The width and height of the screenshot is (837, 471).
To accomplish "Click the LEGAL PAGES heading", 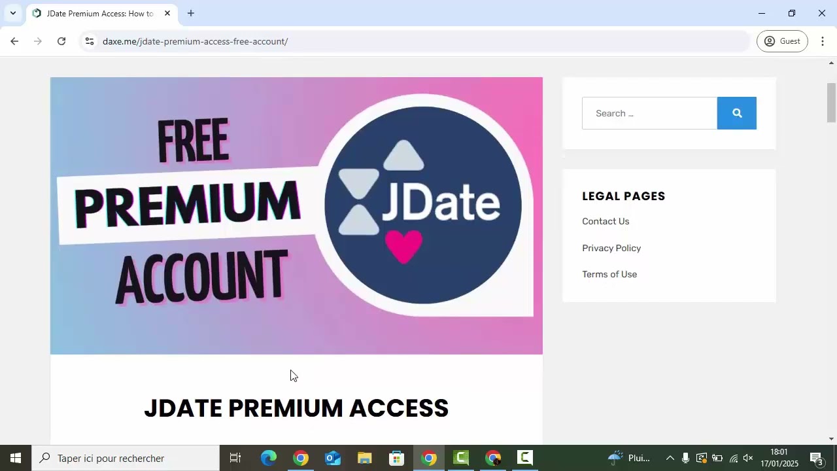I will [624, 196].
